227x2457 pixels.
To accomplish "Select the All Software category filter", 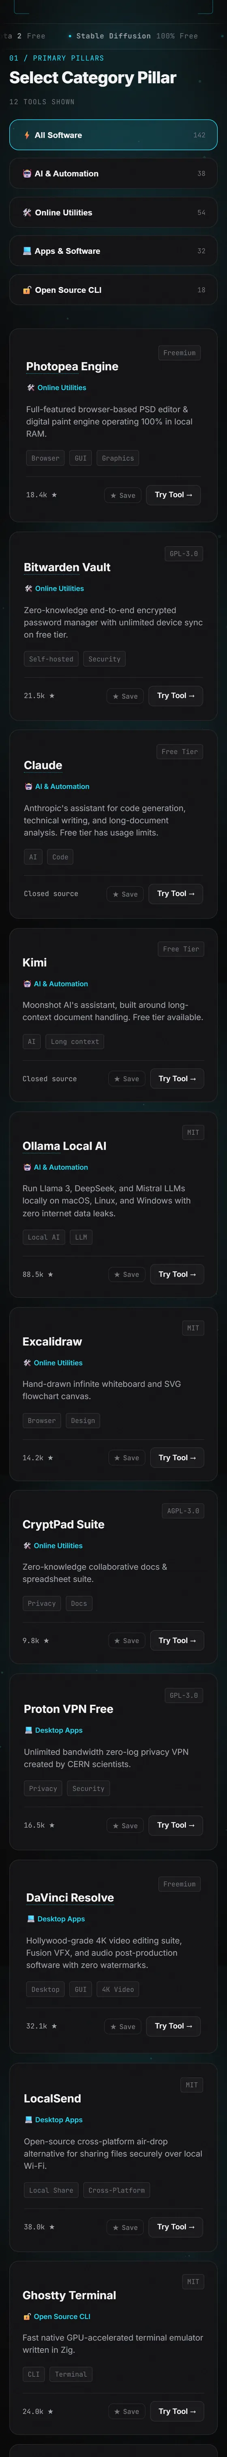I will (113, 135).
